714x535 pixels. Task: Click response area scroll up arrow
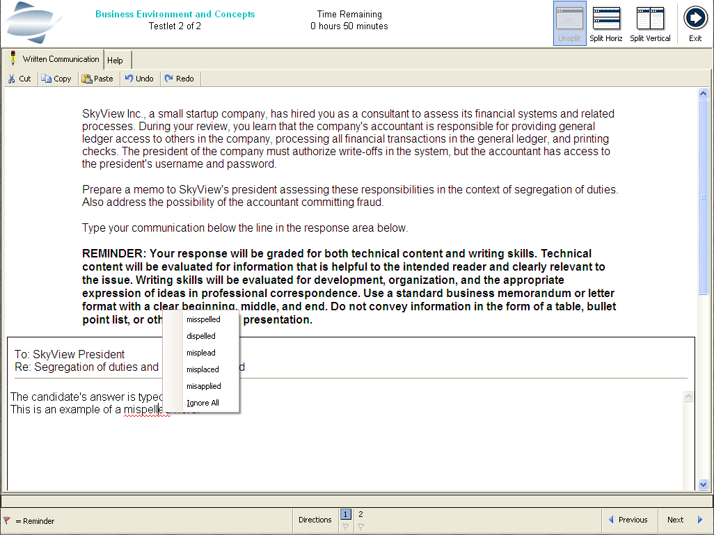click(688, 397)
